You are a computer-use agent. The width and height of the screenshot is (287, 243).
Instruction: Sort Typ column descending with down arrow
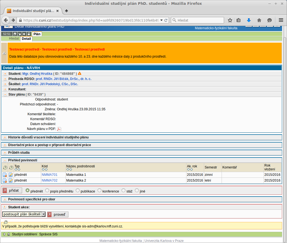point(16,170)
